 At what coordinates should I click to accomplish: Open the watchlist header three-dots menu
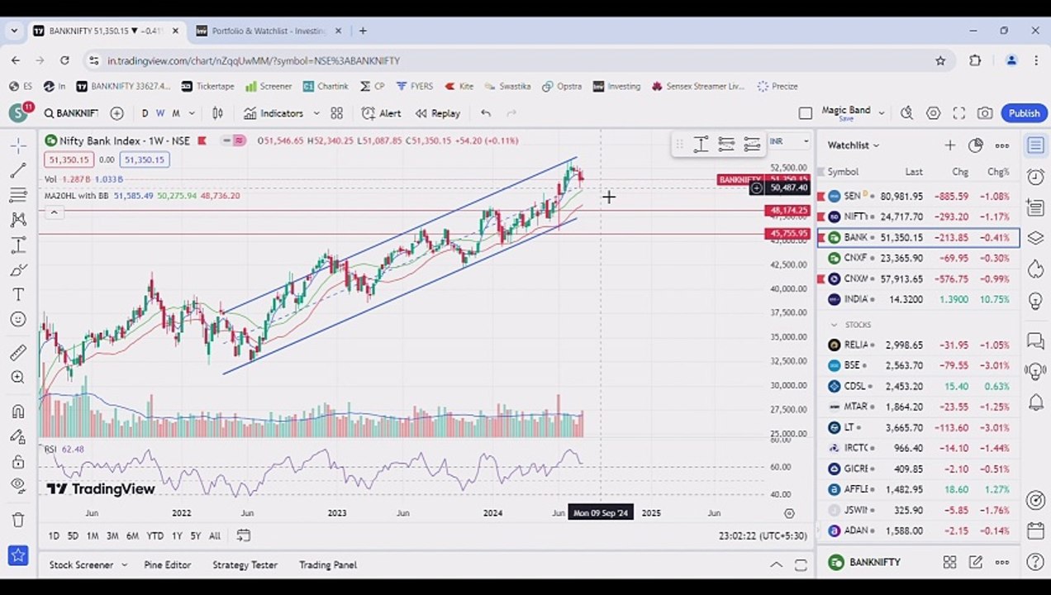pos(1002,145)
